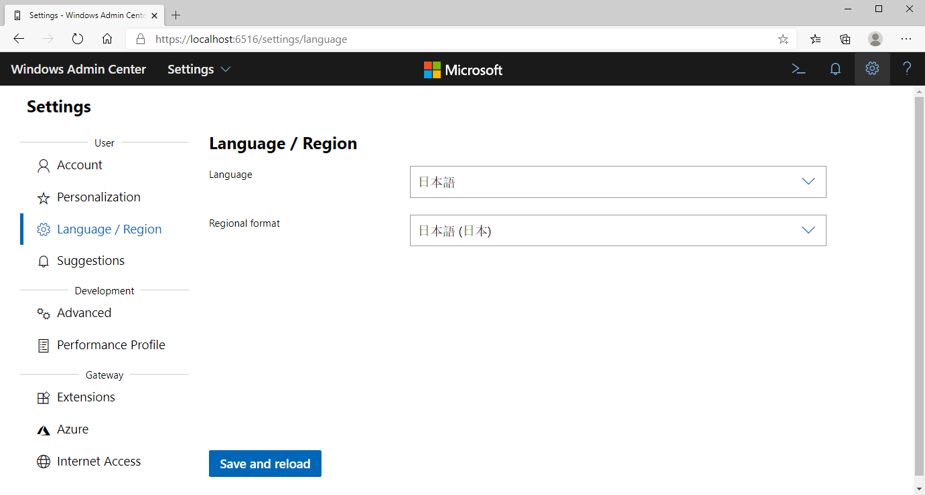Open the PowerShell console icon

point(797,68)
